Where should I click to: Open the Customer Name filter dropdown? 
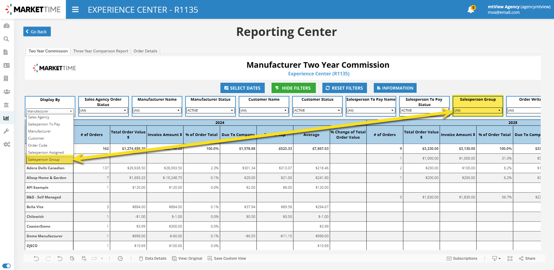264,110
